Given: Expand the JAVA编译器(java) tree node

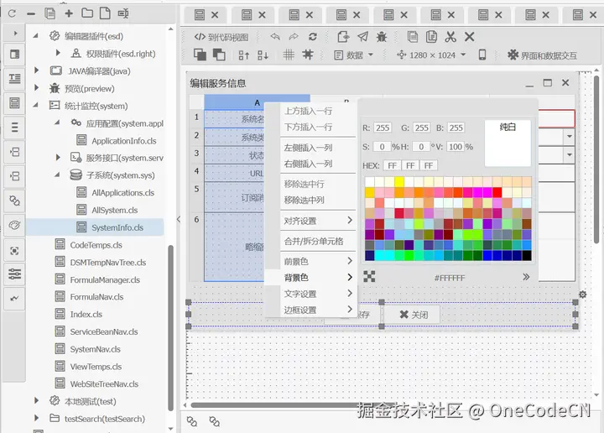Looking at the screenshot, I should pos(37,70).
